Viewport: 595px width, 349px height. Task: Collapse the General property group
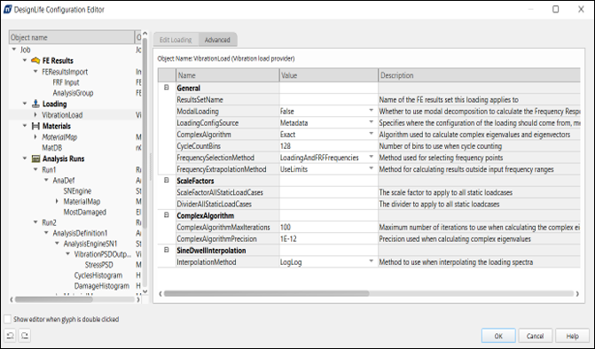(166, 88)
